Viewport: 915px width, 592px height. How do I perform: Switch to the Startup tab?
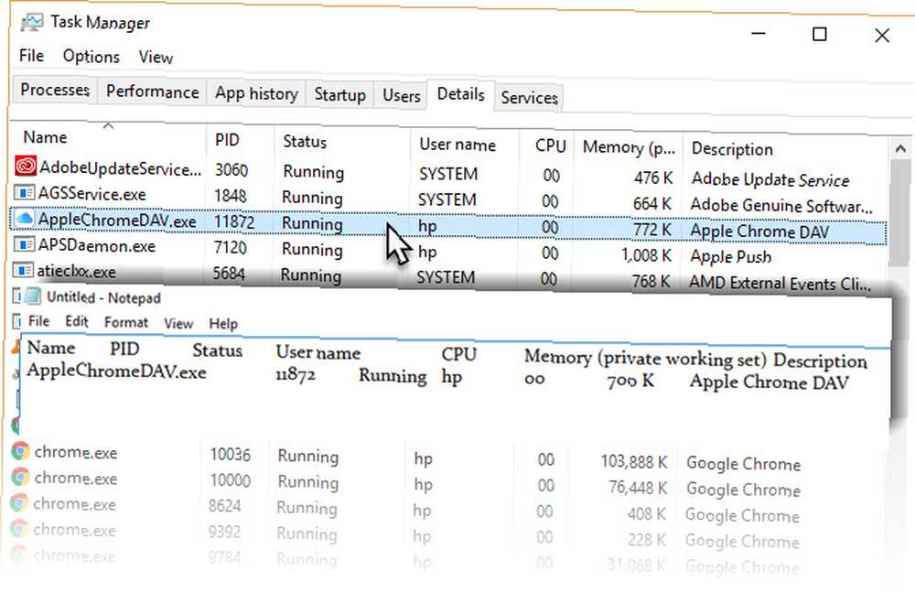click(339, 94)
